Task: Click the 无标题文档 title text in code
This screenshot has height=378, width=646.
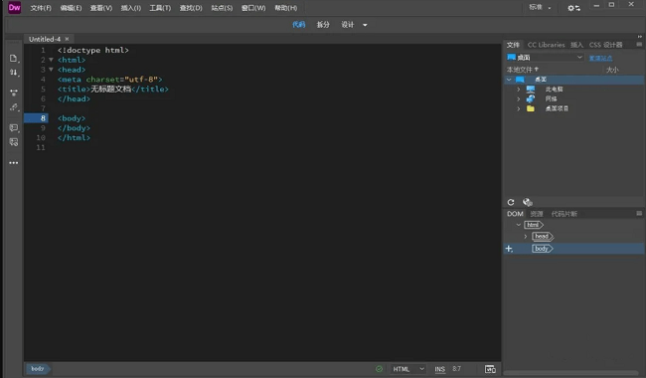Action: coord(111,90)
